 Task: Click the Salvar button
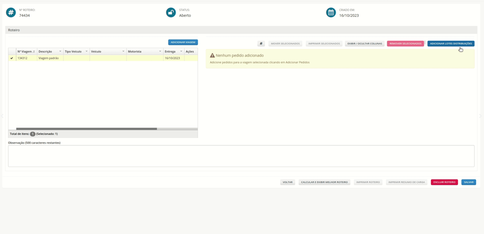tap(468, 182)
